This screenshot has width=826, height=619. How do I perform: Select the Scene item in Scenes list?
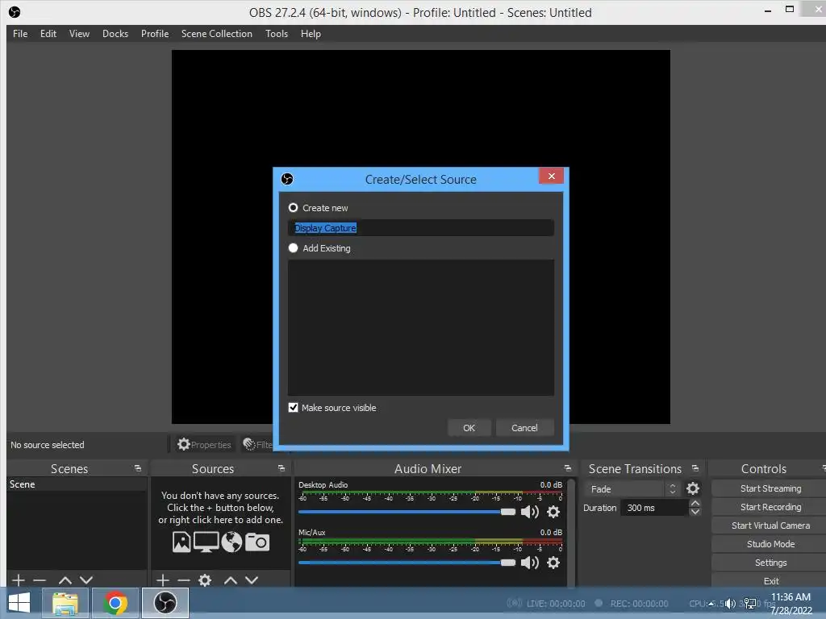[77, 484]
